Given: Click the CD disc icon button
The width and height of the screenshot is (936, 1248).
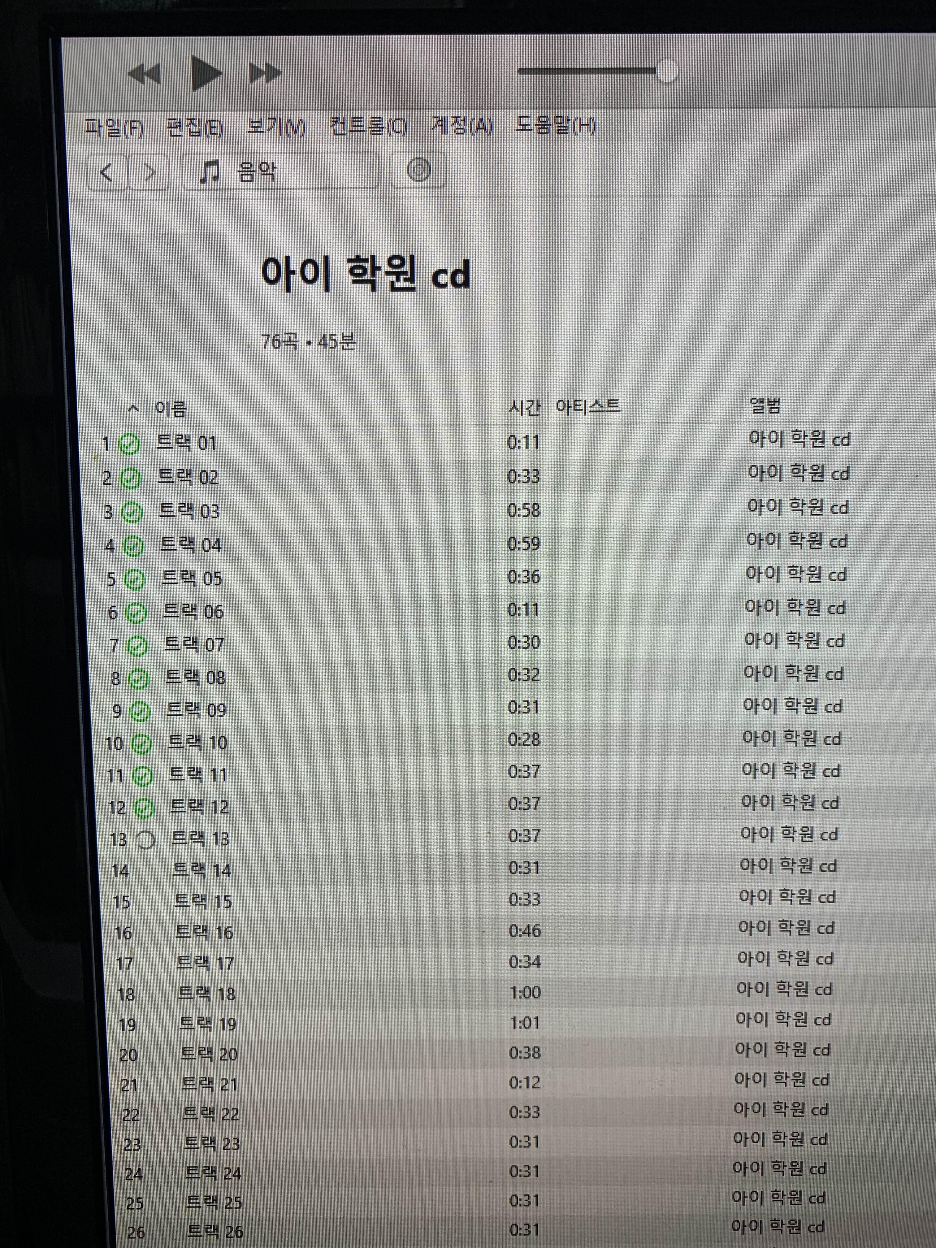Looking at the screenshot, I should 419,170.
